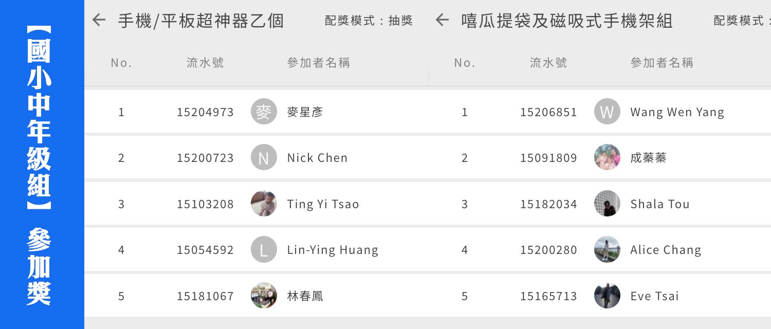
Task: Click serial number 15165713
Action: click(x=548, y=296)
